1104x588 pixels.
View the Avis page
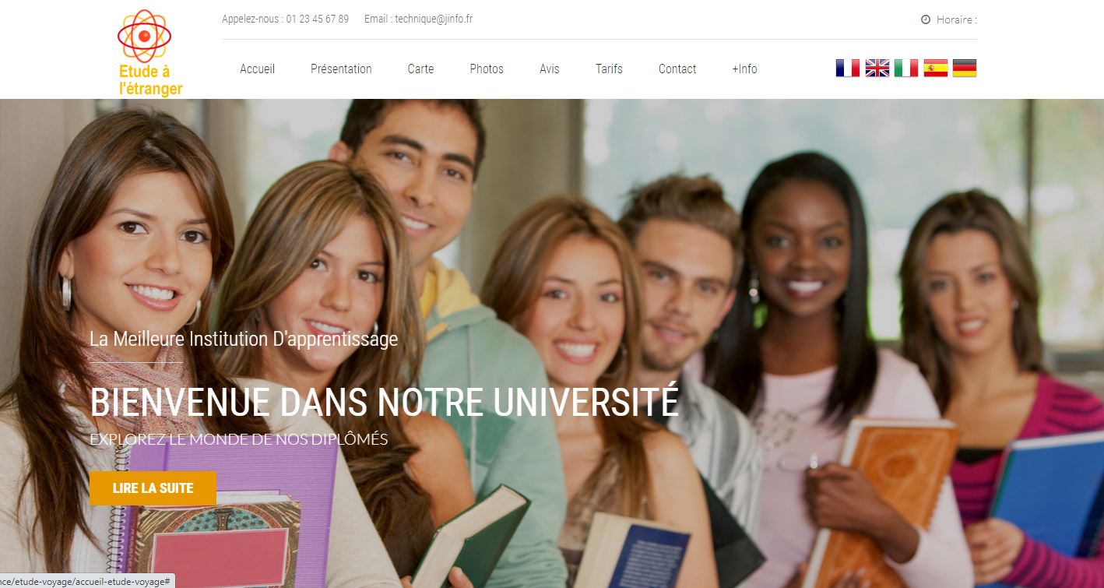550,69
